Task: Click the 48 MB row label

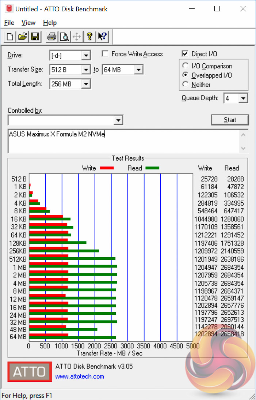Action: click(x=18, y=330)
